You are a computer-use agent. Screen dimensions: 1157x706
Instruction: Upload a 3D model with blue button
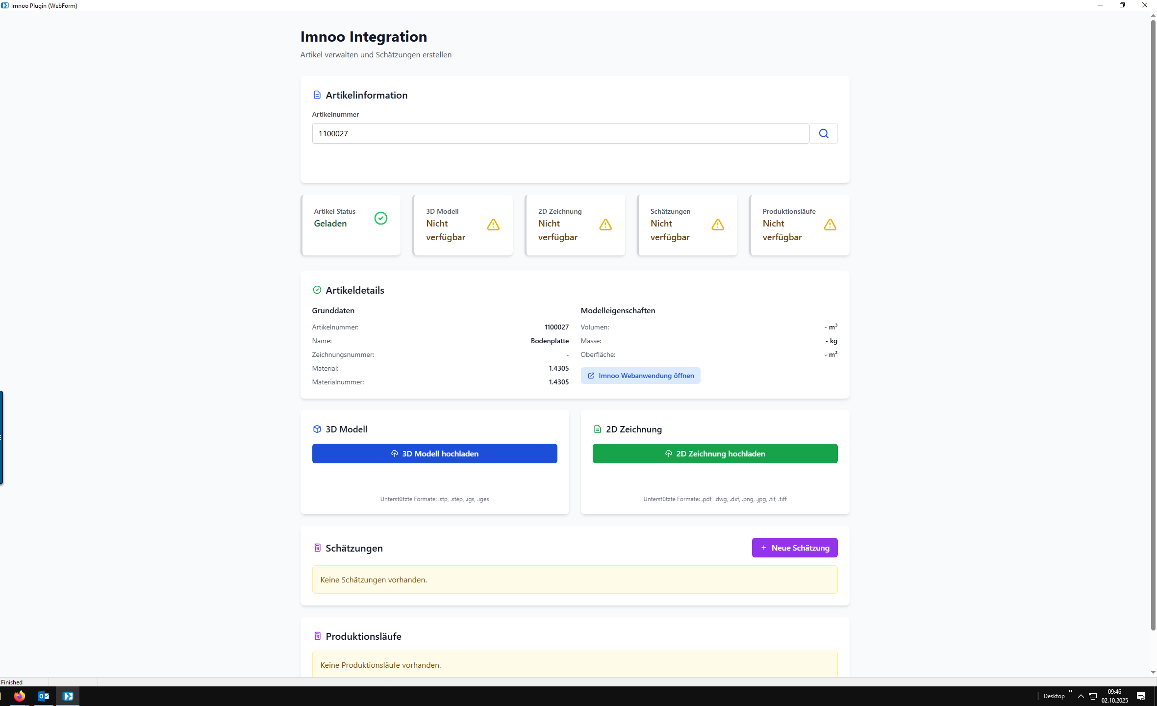coord(434,454)
